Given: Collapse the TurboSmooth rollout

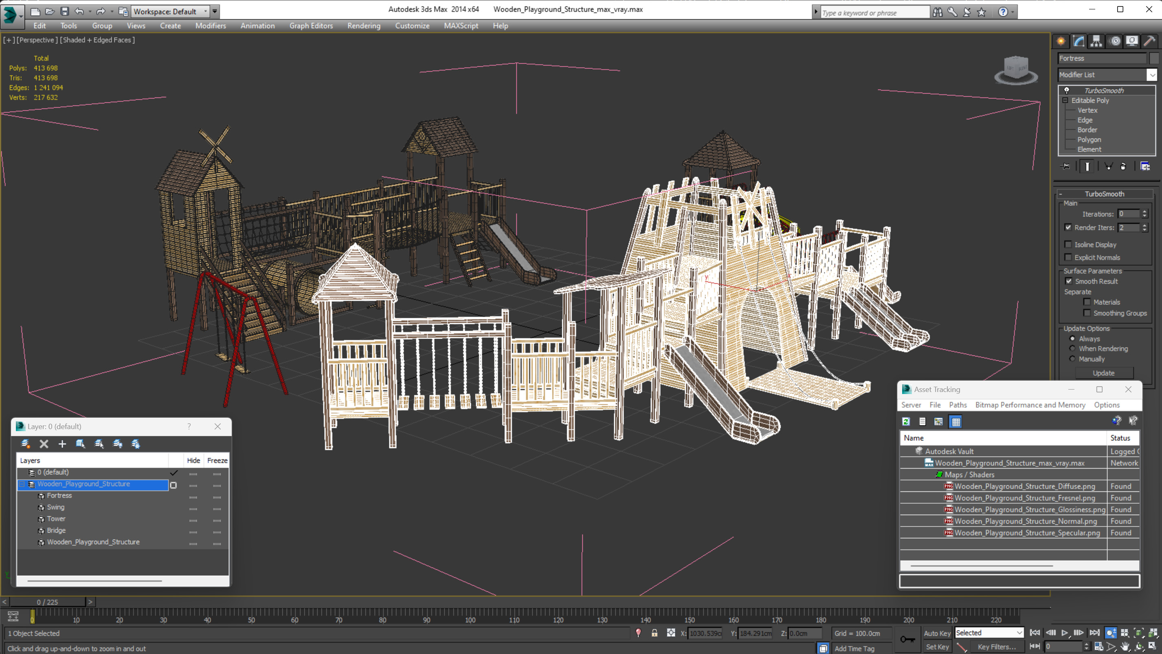Looking at the screenshot, I should pos(1061,194).
